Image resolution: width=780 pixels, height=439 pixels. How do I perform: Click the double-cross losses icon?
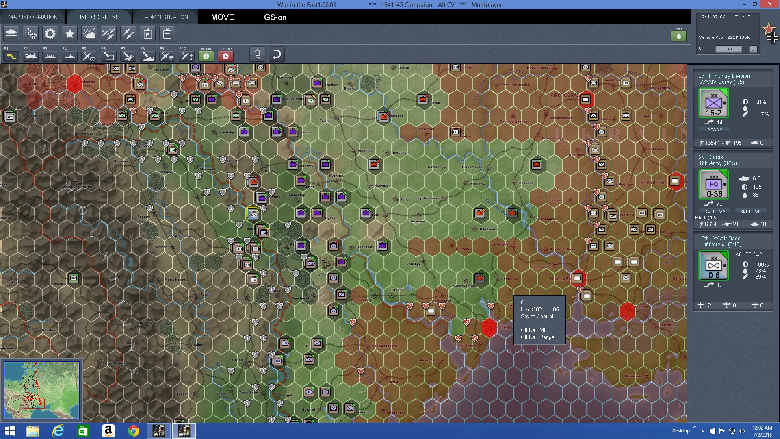tap(30, 34)
